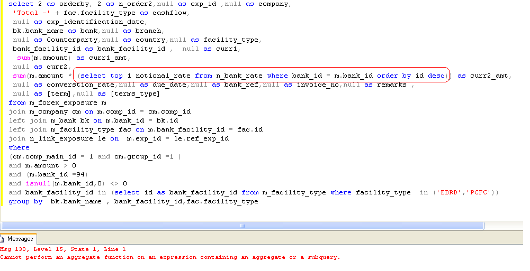The height and width of the screenshot is (271, 530).
Task: Click the "[term]" bracketed alias
Action: pos(59,94)
